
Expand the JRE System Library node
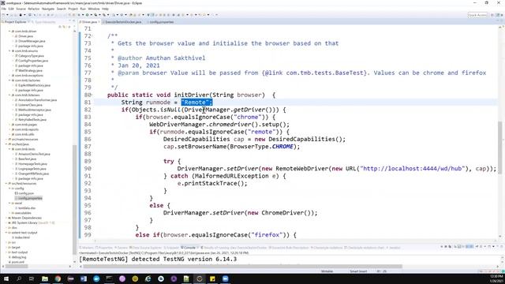(6, 222)
